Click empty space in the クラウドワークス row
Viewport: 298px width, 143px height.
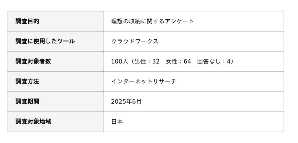click(221, 41)
